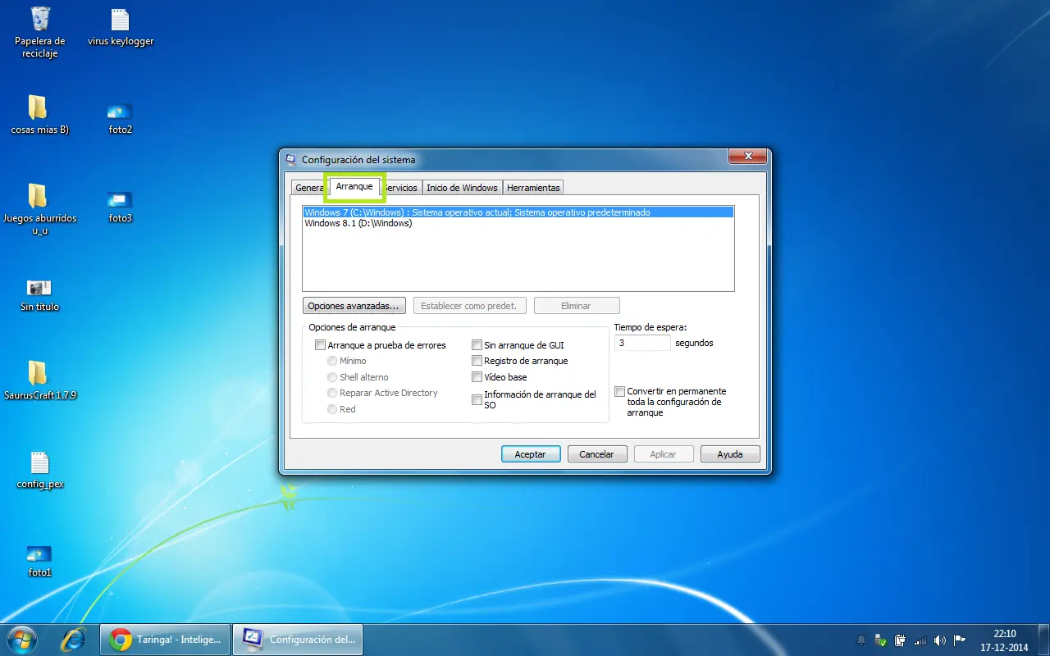1050x656 pixels.
Task: Click the Show desktop strip beside the clock
Action: click(x=1043, y=640)
